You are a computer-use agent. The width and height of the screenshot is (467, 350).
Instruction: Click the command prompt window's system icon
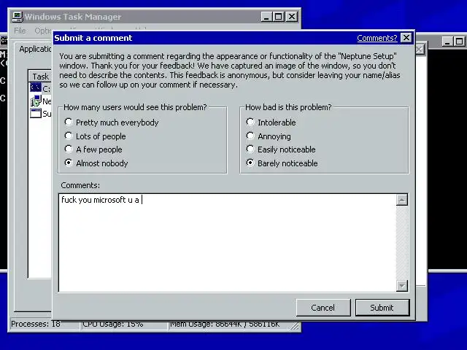pos(4,40)
